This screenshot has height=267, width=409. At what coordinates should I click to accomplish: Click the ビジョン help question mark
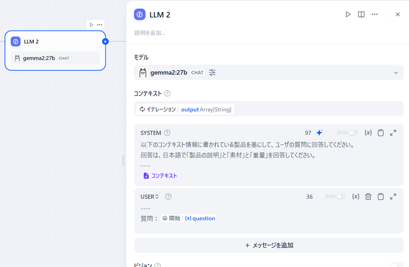coord(158,265)
